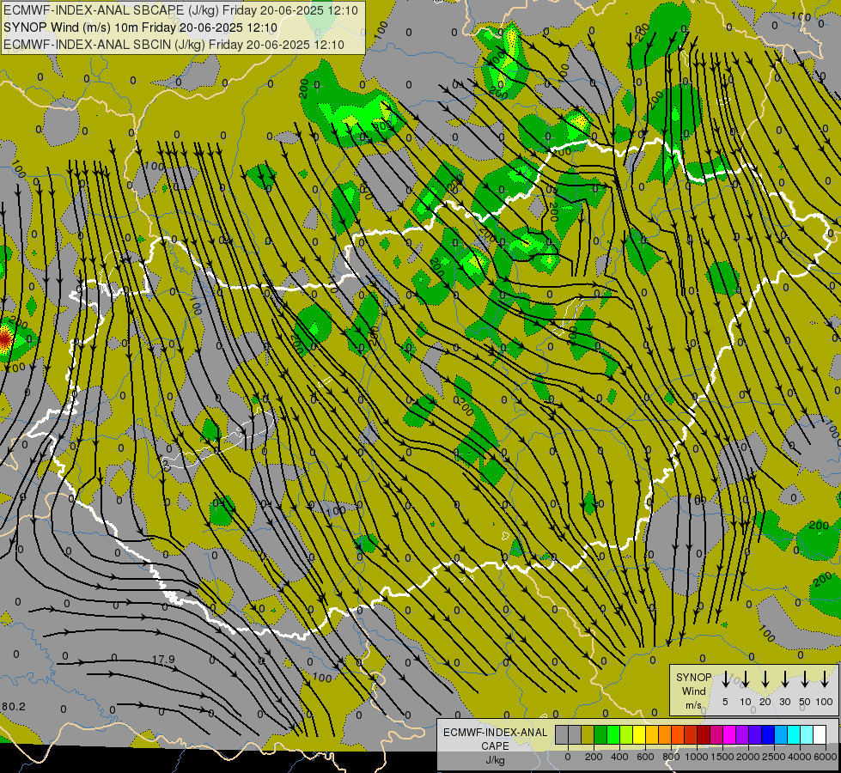
Task: Click the 10 m/s wind arrow symbol
Action: [746, 679]
